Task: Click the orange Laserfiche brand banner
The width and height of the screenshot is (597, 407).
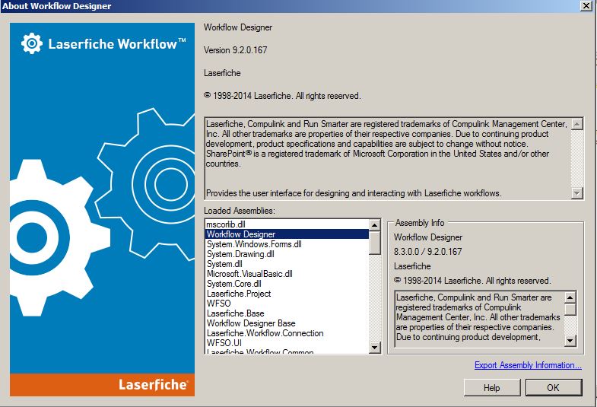Action: [x=102, y=384]
